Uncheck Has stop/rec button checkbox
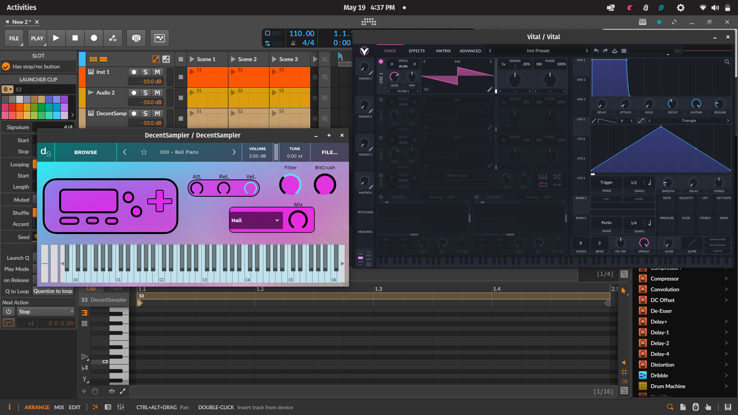The image size is (738, 415). coord(6,66)
